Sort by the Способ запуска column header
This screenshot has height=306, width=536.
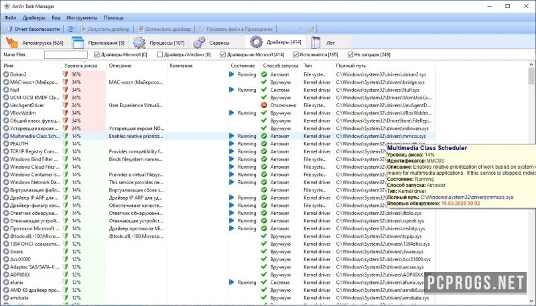(281, 66)
